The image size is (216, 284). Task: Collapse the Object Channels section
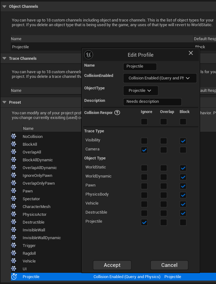point(4,6)
